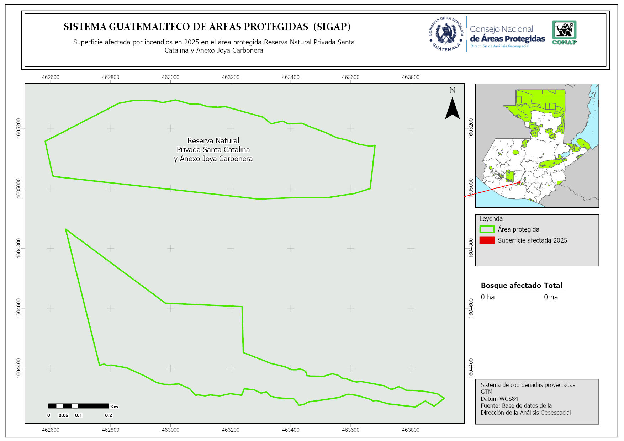Screen dimensions: 624x441
Task: Click the 1604800 label on the left axis
Action: (18, 248)
